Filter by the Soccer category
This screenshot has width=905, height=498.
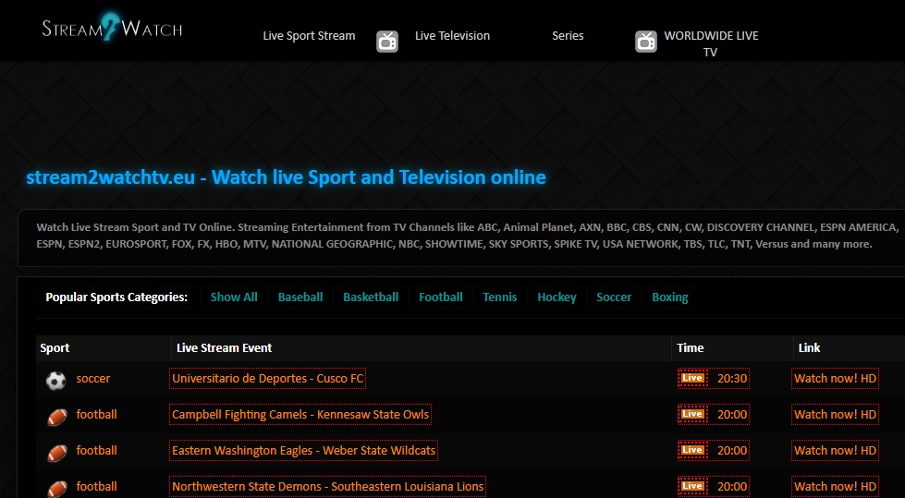614,298
